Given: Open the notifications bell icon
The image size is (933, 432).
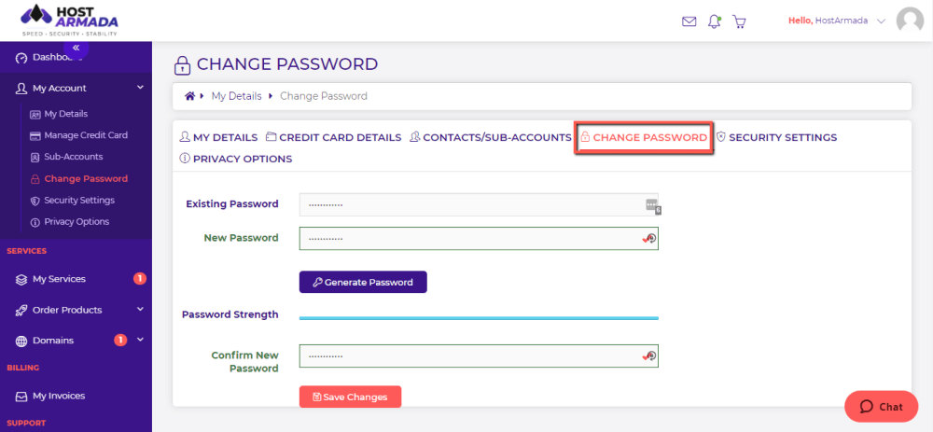Looking at the screenshot, I should [714, 21].
